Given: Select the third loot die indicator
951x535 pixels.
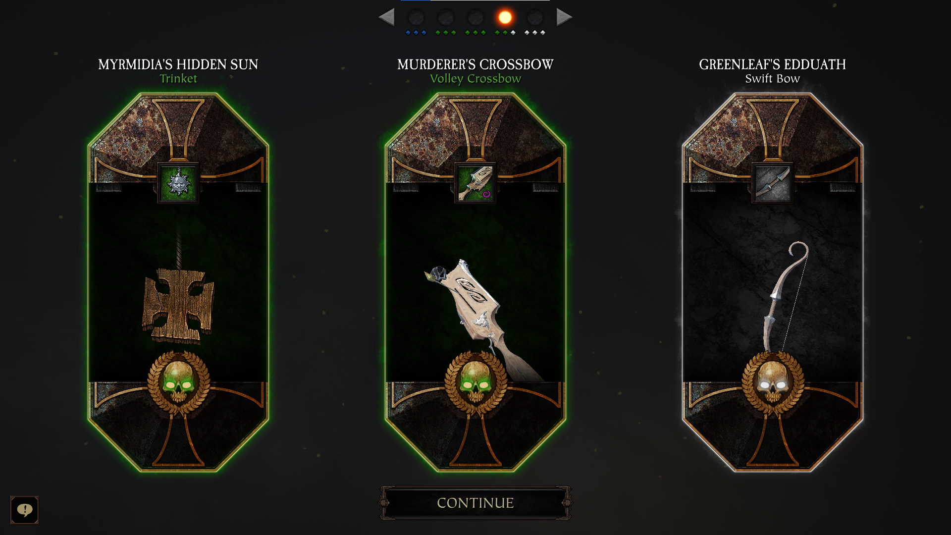Looking at the screenshot, I should [x=475, y=18].
